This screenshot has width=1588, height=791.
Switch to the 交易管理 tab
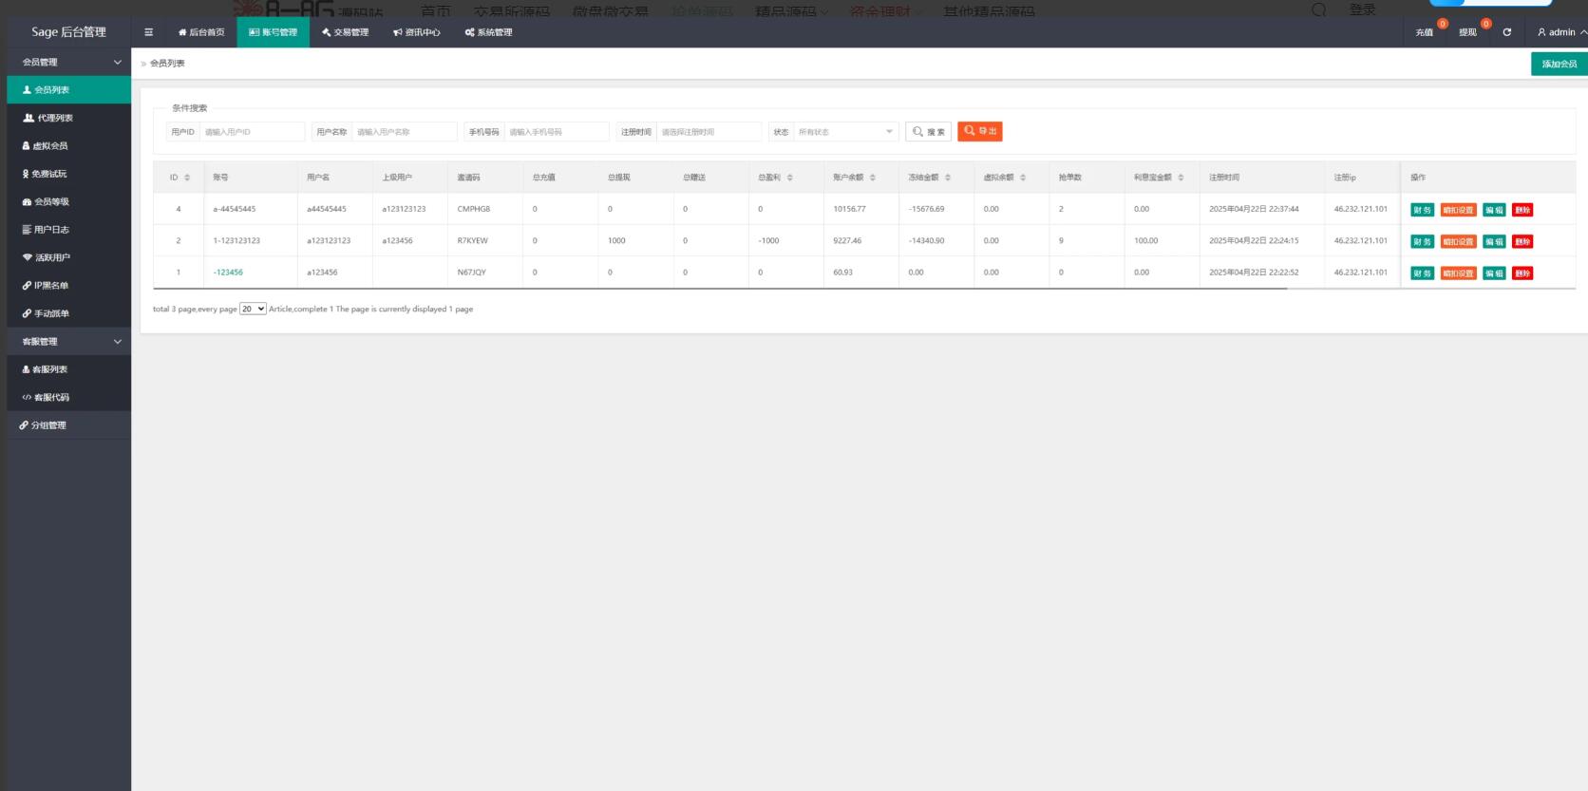345,32
